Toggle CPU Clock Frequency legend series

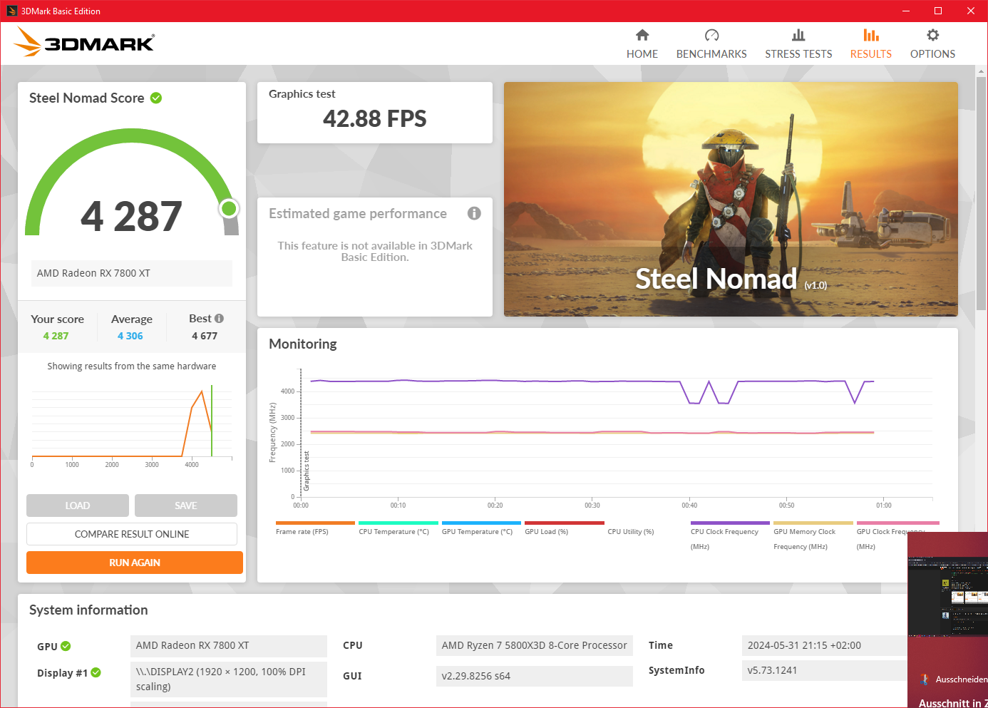pyautogui.click(x=724, y=539)
